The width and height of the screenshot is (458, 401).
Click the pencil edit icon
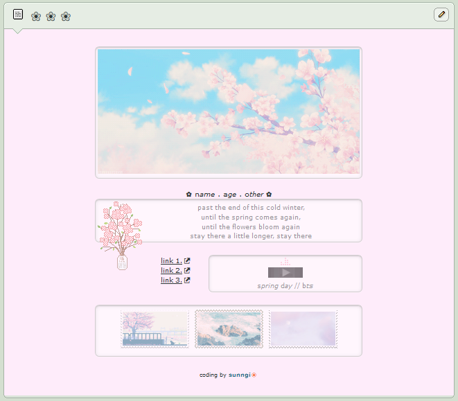441,15
